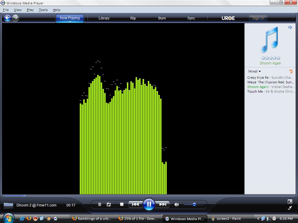The image size is (298, 223).
Task: Switch to the Rip tab
Action: (133, 18)
